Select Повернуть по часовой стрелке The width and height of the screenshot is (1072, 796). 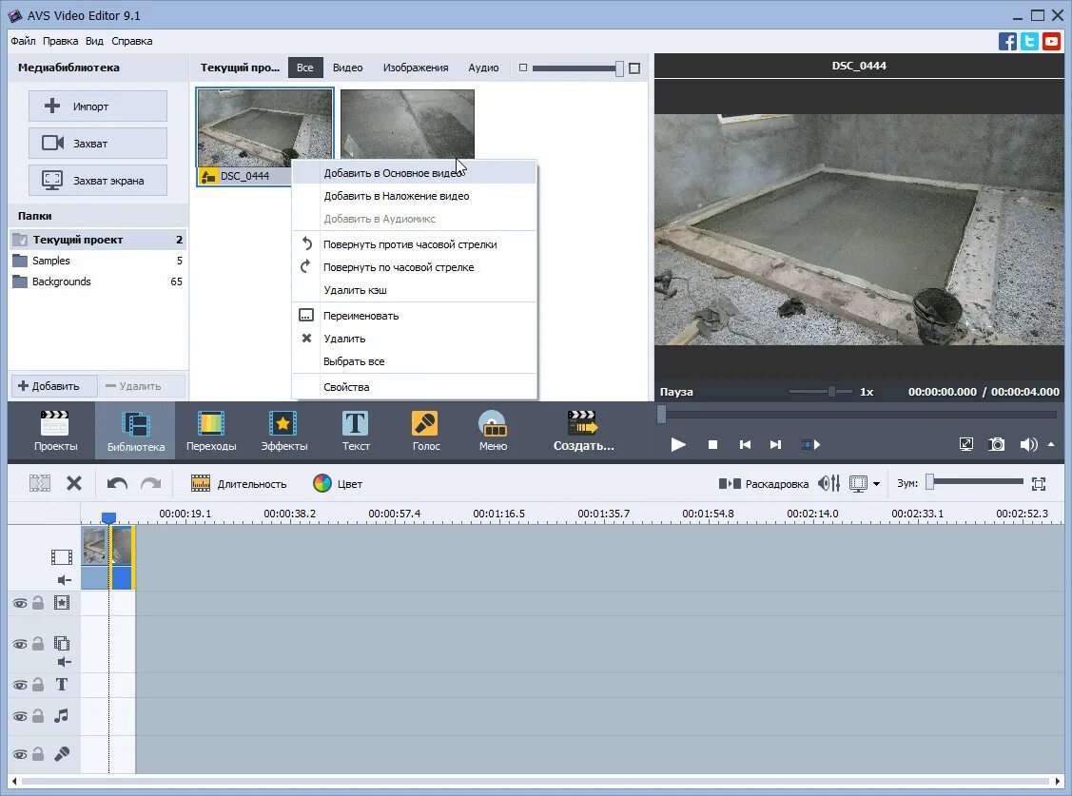415,267
